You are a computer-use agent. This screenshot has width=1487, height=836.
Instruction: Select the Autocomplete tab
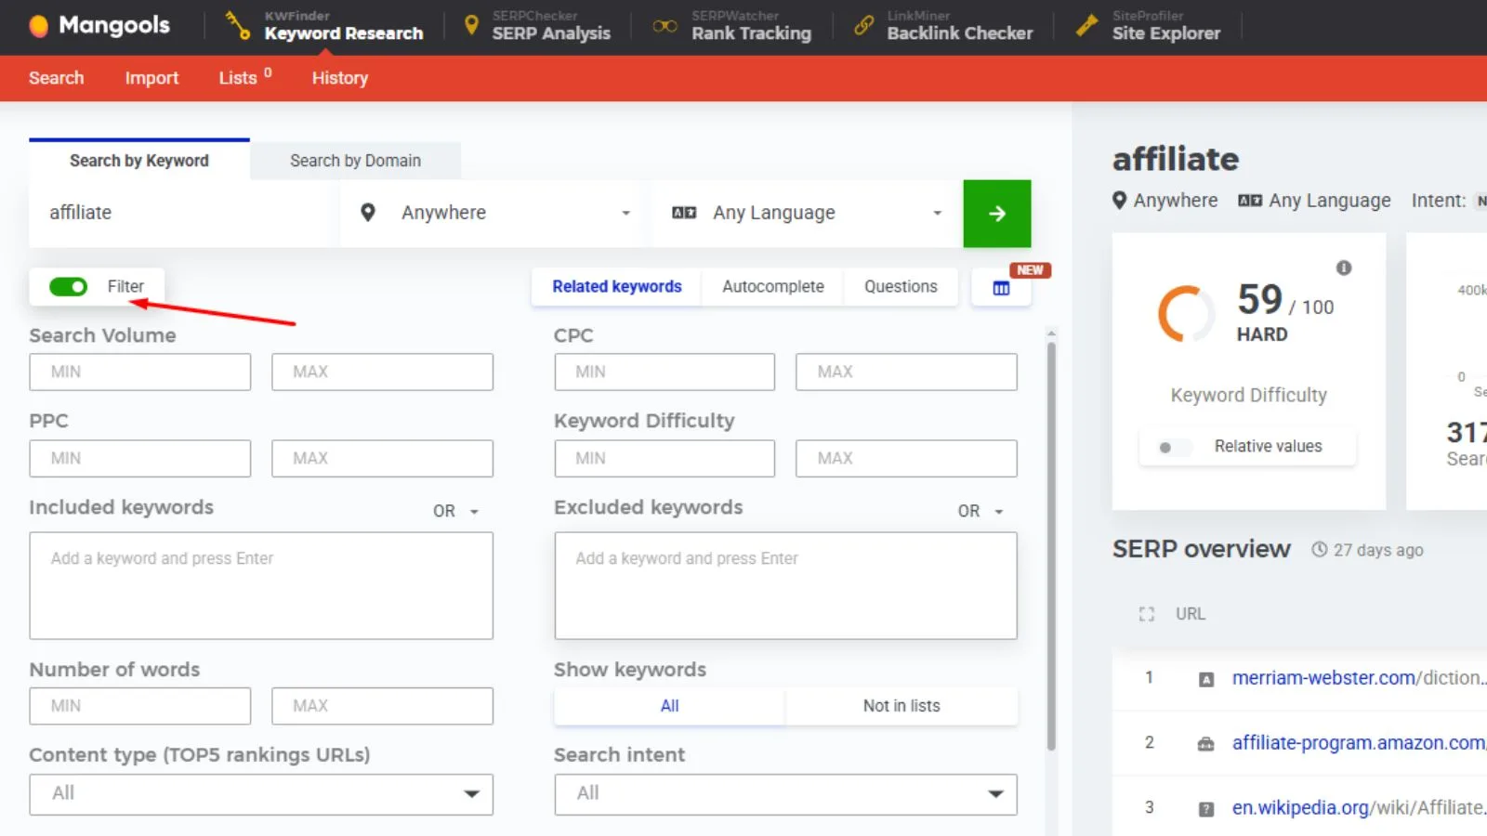(773, 286)
